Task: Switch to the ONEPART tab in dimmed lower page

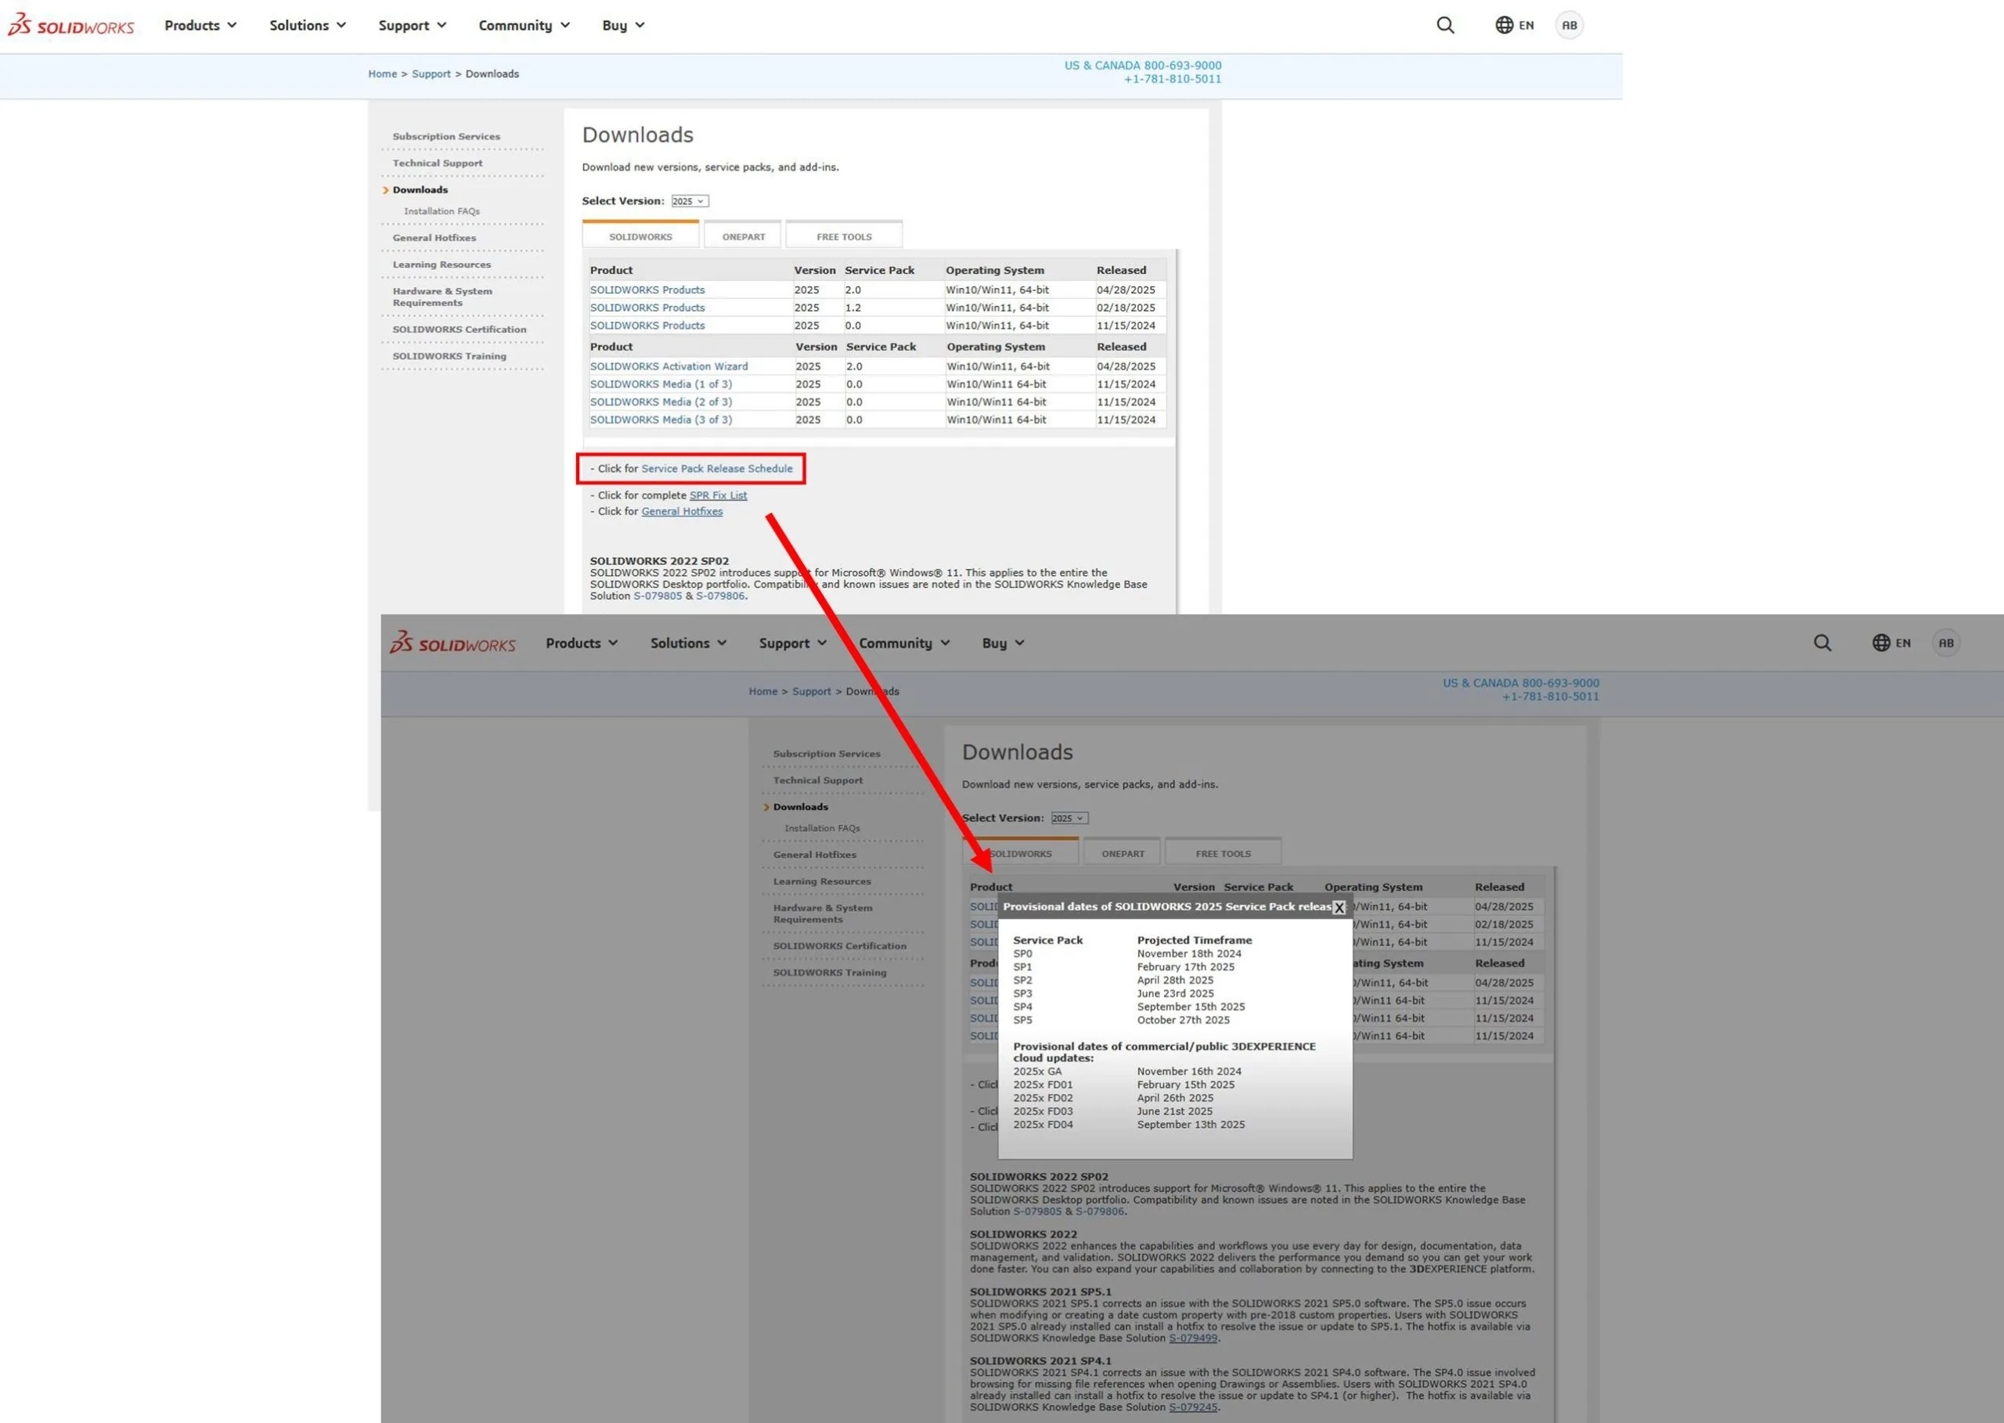Action: [x=1123, y=852]
